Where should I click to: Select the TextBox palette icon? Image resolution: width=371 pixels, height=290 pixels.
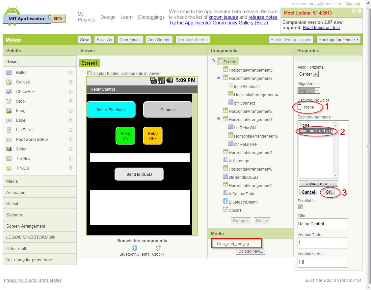pyautogui.click(x=9, y=159)
